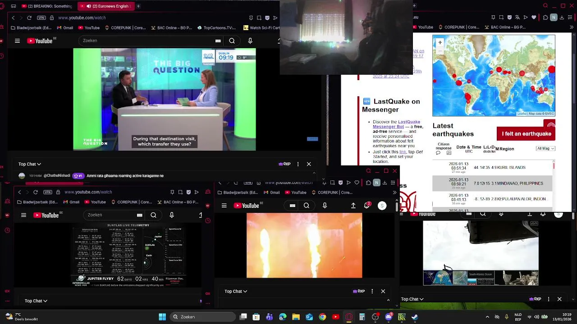Open Discord from the taskbar
This screenshot has width=577, height=324.
(389, 317)
